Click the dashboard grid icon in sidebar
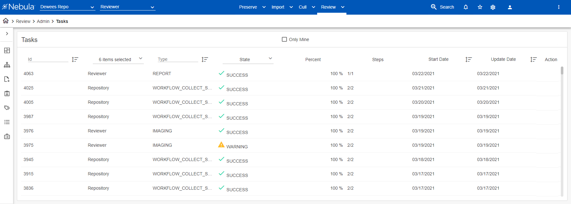The width and height of the screenshot is (571, 204). coord(7,51)
